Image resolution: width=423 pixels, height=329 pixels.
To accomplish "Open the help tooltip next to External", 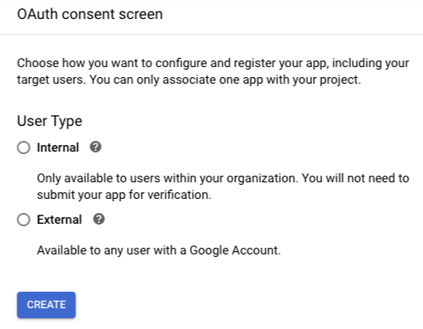I will 99,219.
